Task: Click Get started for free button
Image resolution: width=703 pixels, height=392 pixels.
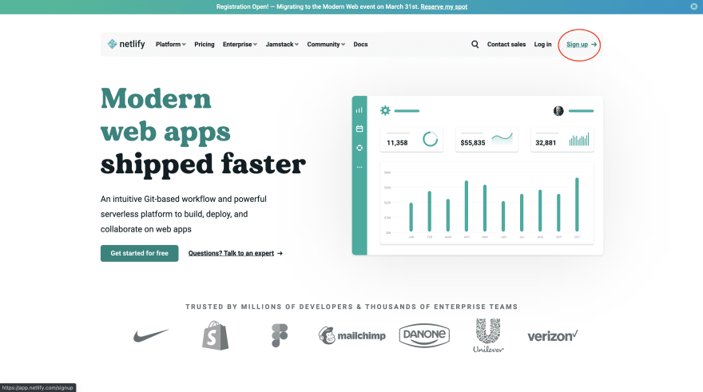Action: coord(140,253)
